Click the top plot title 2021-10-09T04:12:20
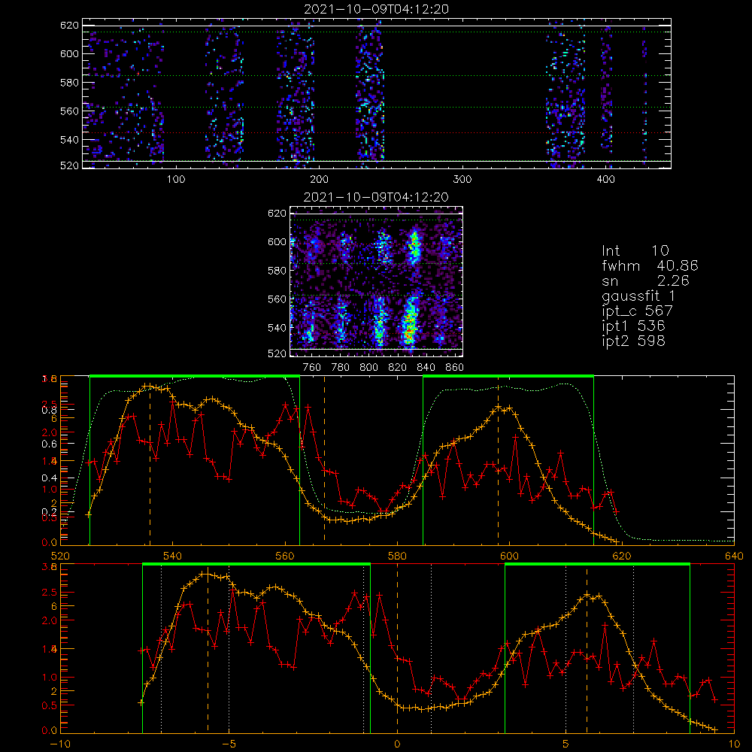This screenshot has height=752, width=752. point(377,9)
